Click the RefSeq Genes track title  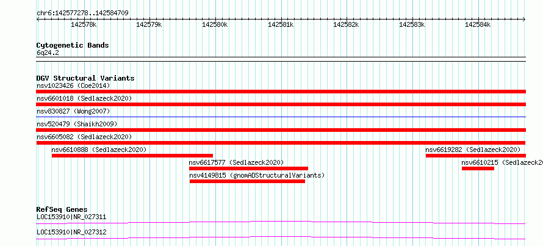[62, 209]
